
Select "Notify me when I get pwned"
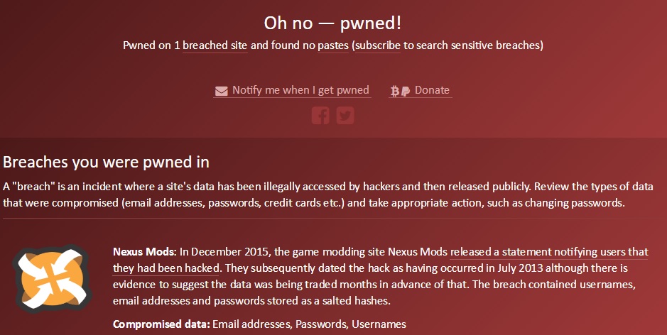[x=300, y=90]
